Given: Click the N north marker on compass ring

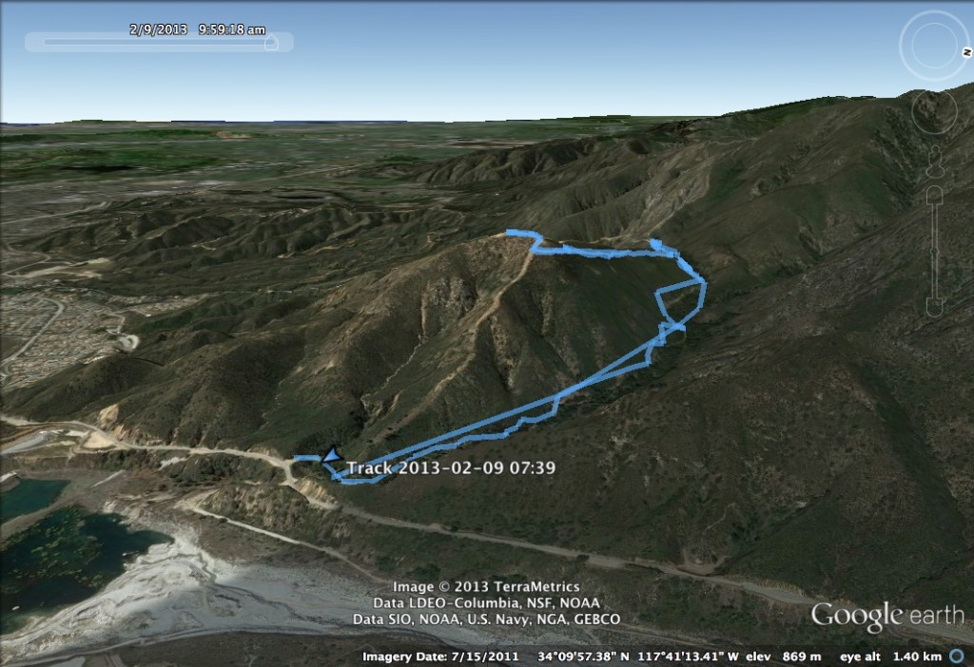Looking at the screenshot, I should [x=966, y=53].
